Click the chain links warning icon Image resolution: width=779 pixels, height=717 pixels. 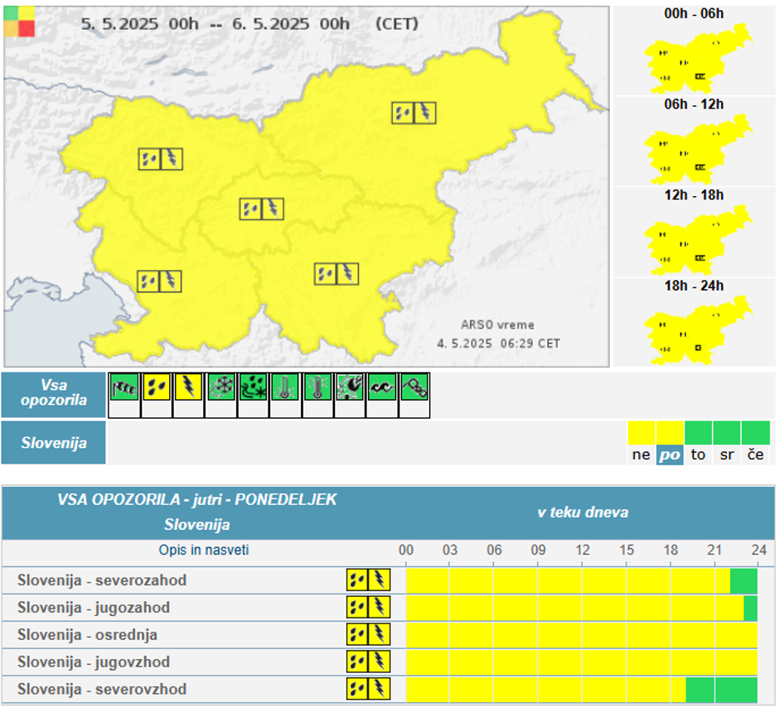coord(414,387)
